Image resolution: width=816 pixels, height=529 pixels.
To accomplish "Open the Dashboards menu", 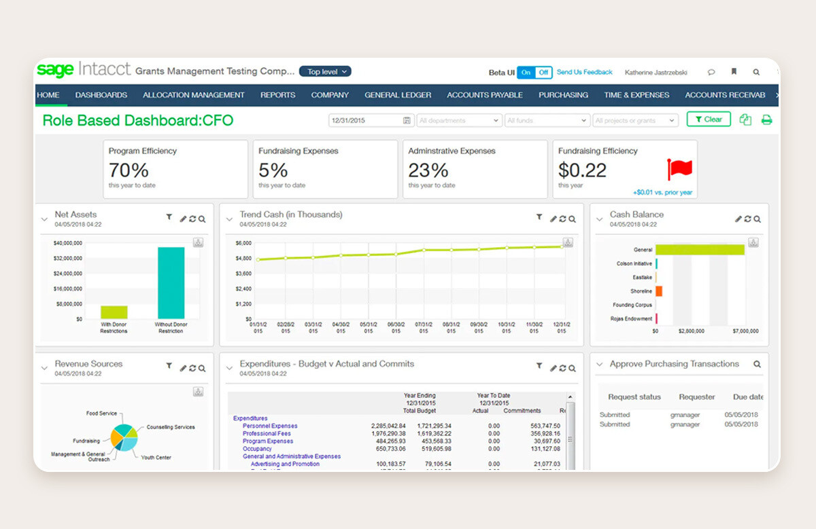I will point(101,95).
